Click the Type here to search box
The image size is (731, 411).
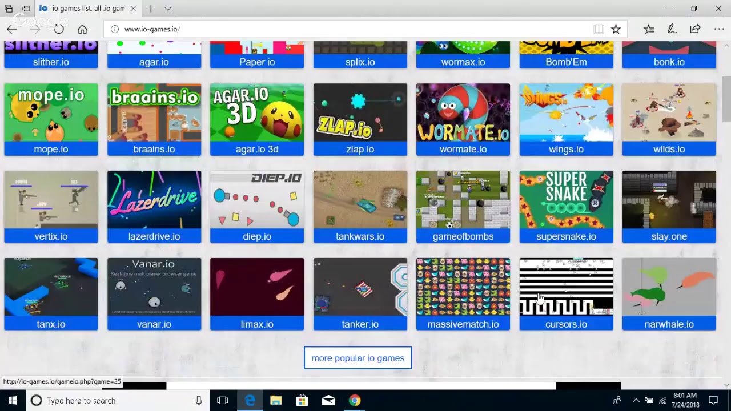118,400
